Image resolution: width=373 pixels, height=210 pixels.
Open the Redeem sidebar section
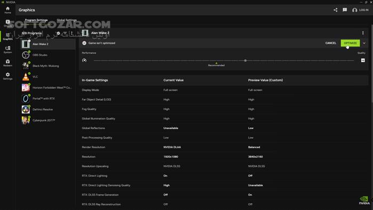(x=7, y=63)
